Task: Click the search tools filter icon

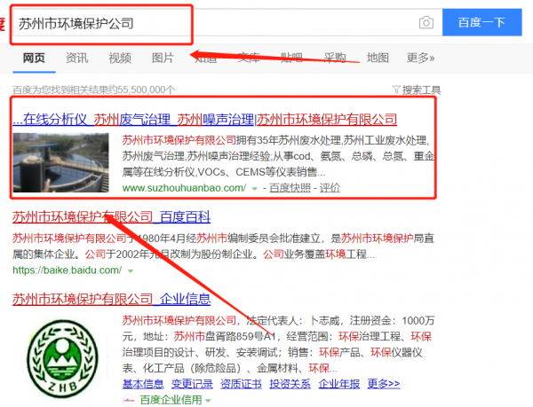Action: click(396, 90)
